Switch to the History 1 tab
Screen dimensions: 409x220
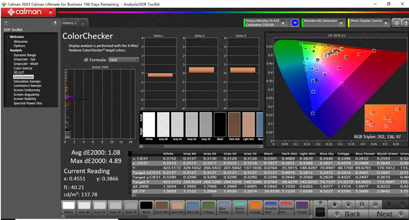70,23
